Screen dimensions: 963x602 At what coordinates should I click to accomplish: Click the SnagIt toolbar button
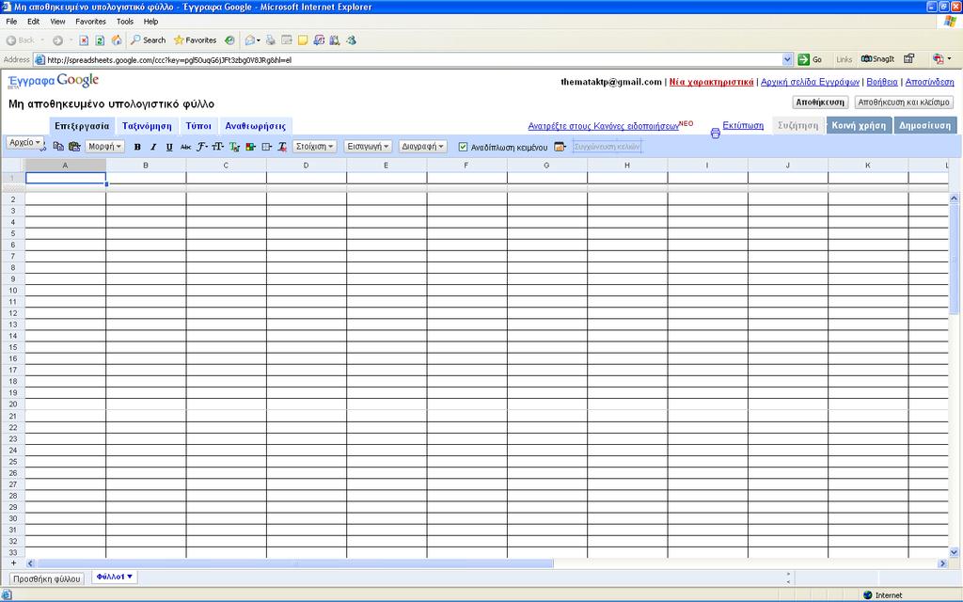(x=877, y=59)
